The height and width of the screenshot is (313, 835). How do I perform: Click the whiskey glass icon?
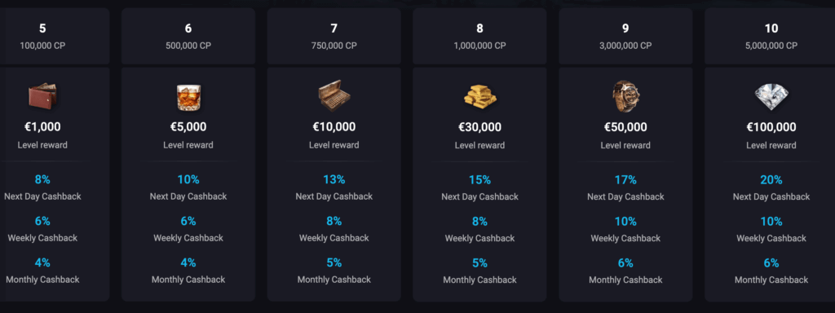[188, 98]
